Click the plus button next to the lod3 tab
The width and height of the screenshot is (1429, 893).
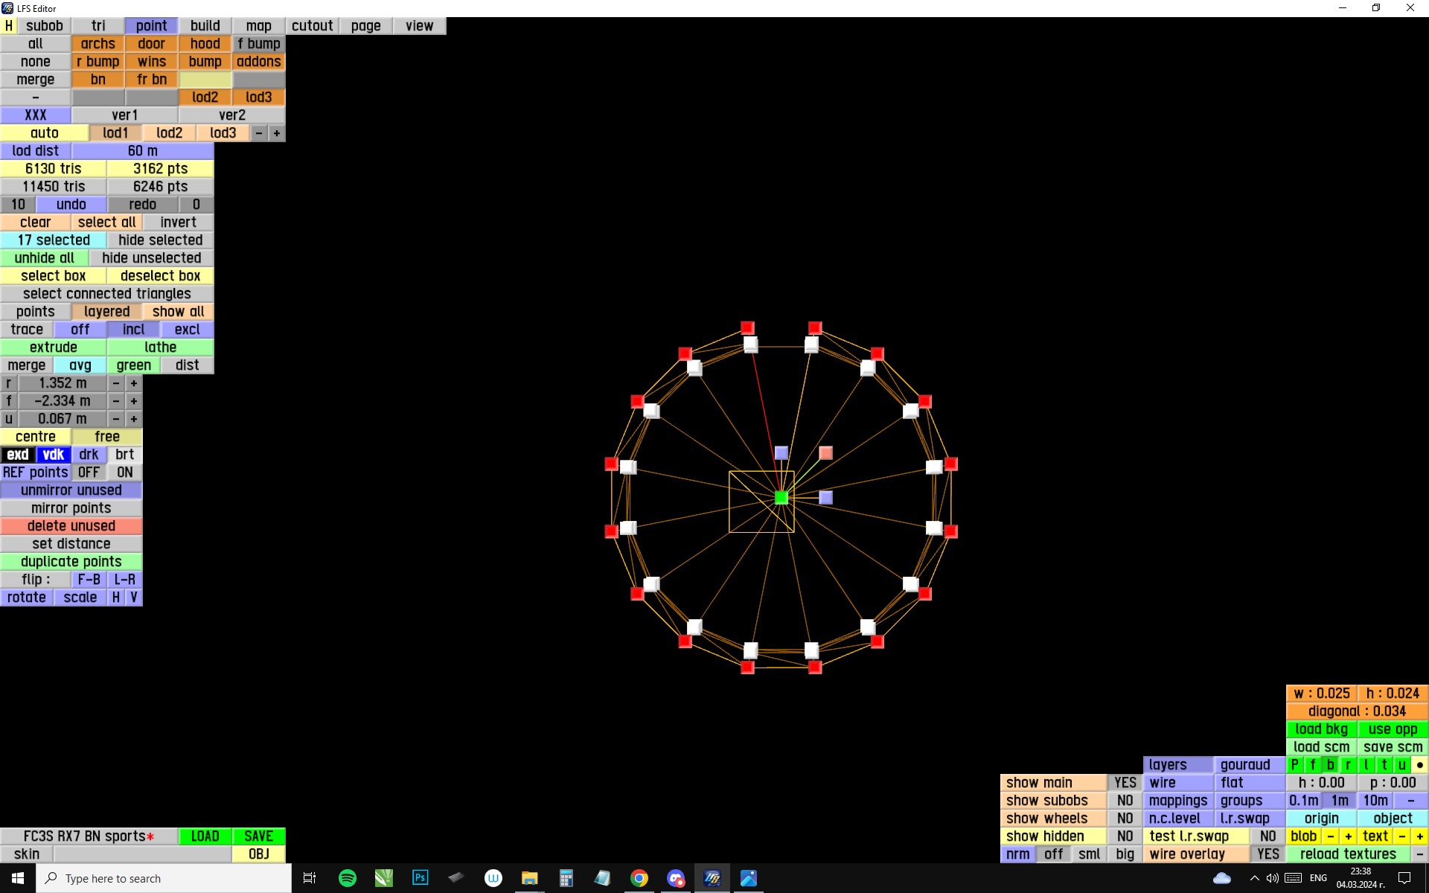tap(277, 133)
